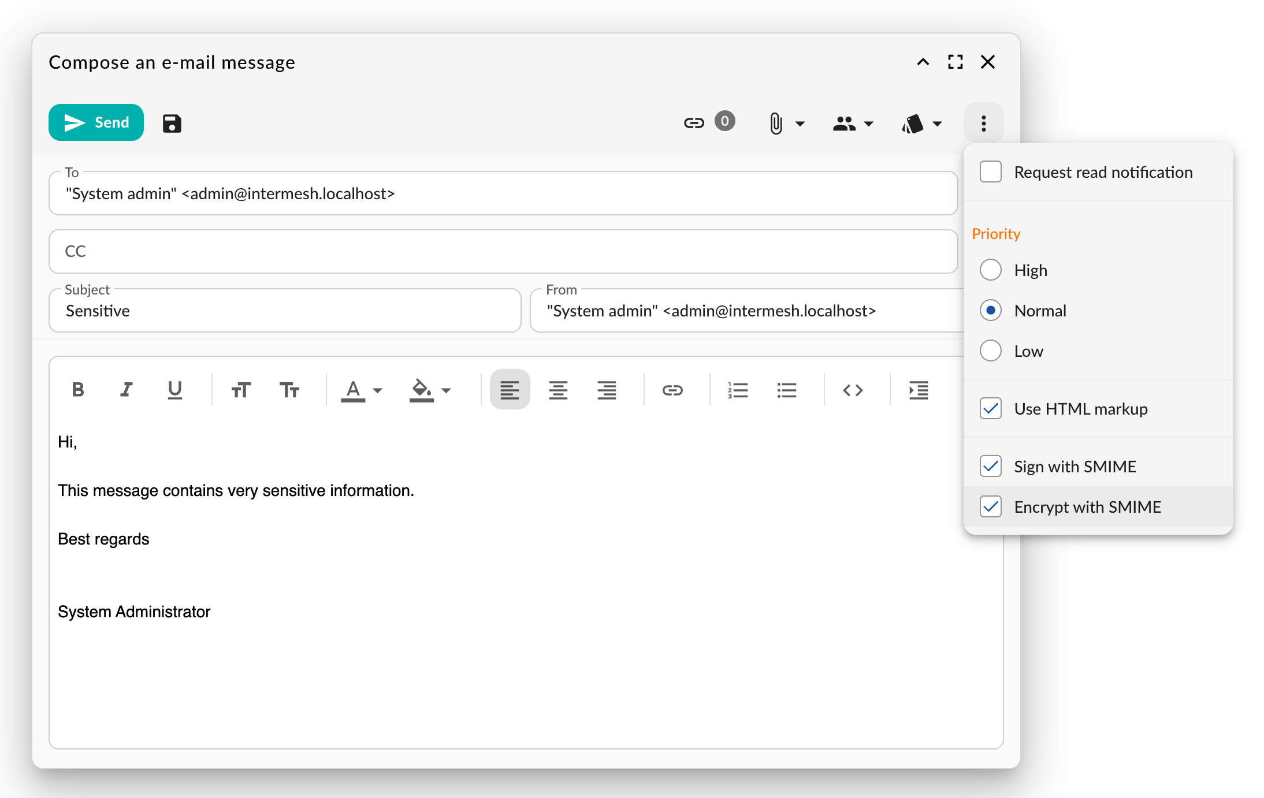This screenshot has height=798, width=1264.
Task: Uncheck Use HTML markup option
Action: pyautogui.click(x=991, y=409)
